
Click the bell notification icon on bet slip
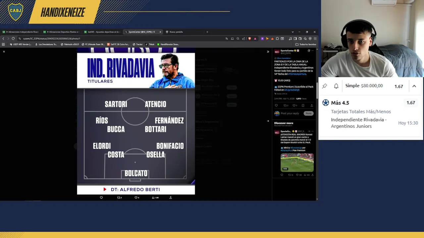tap(336, 86)
